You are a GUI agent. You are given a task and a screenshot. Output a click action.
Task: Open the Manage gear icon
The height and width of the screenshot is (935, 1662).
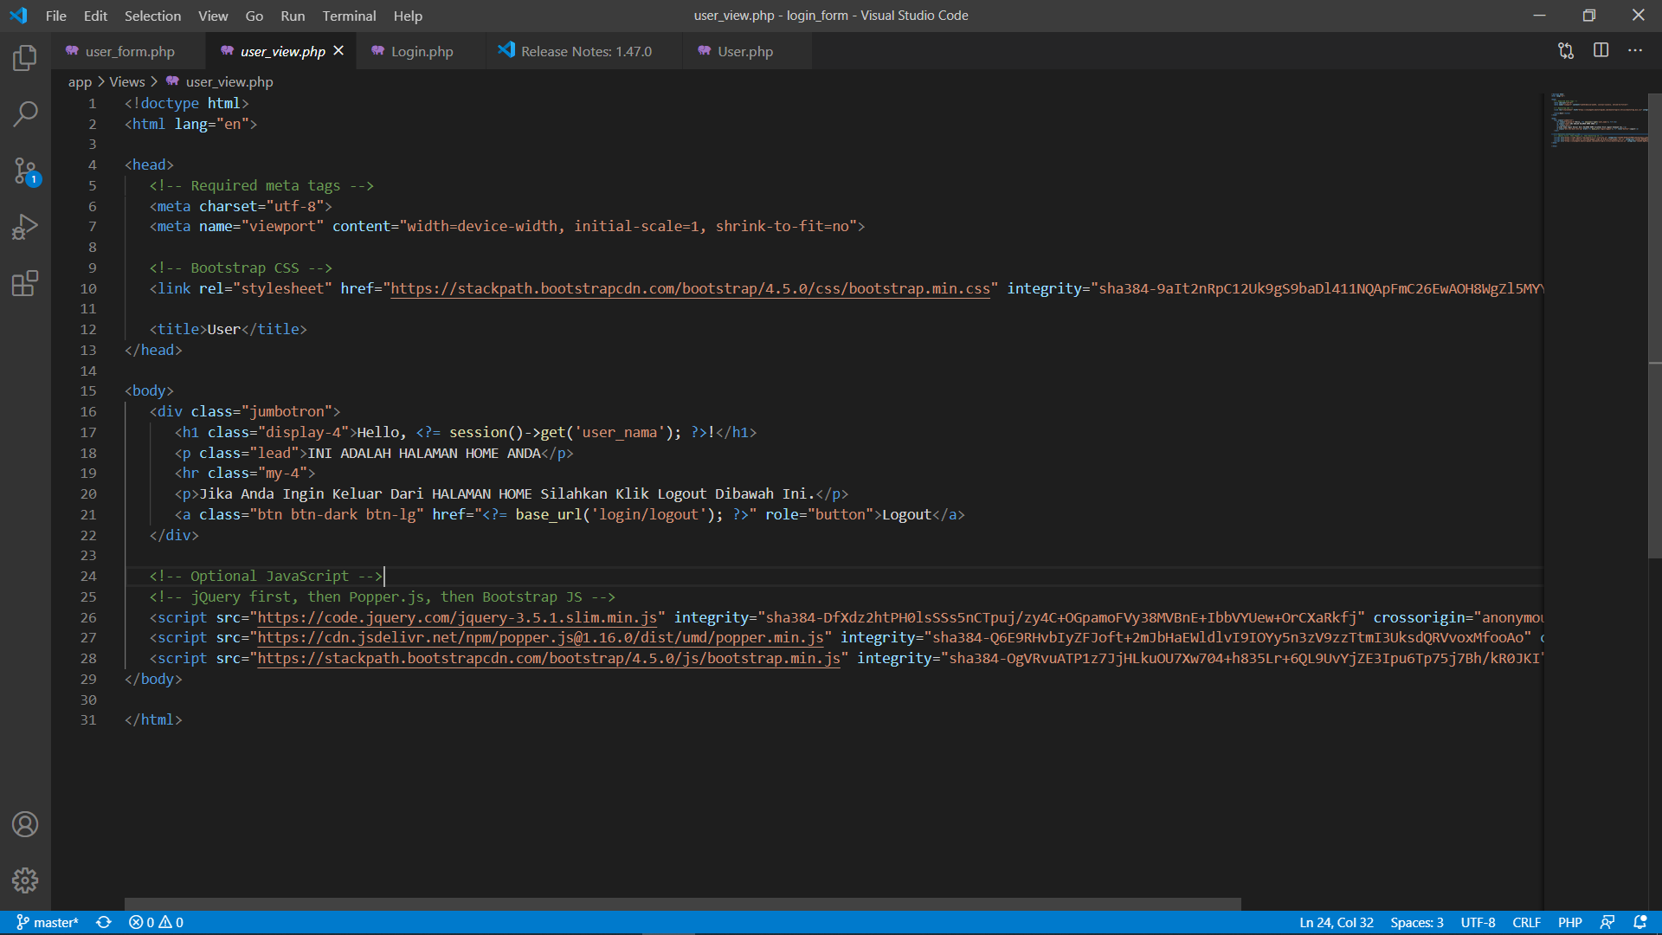[x=25, y=880]
